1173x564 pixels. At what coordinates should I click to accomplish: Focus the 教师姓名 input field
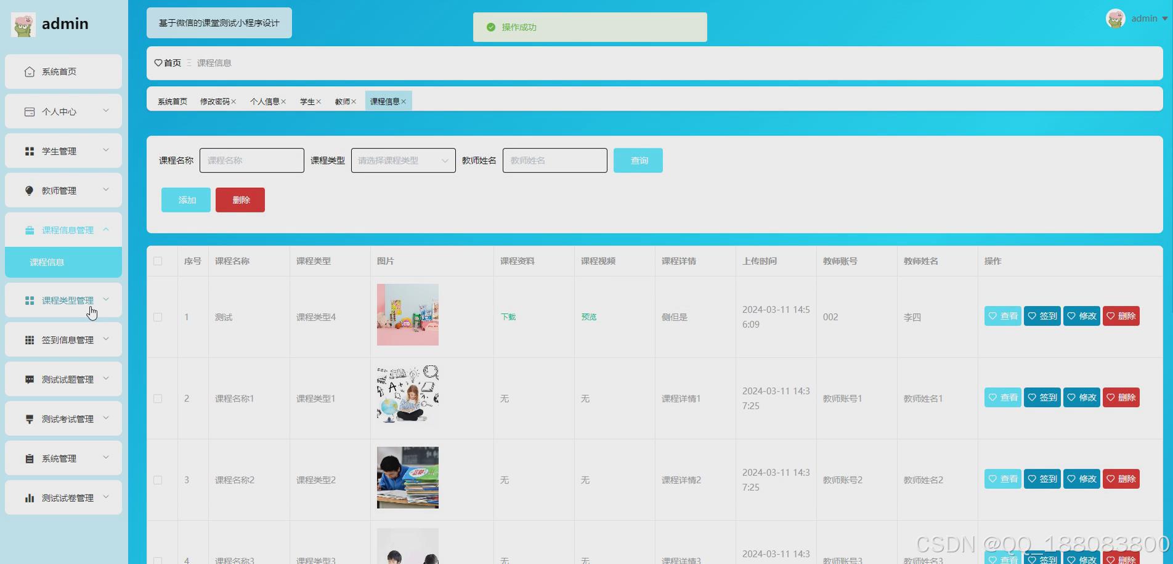(555, 161)
